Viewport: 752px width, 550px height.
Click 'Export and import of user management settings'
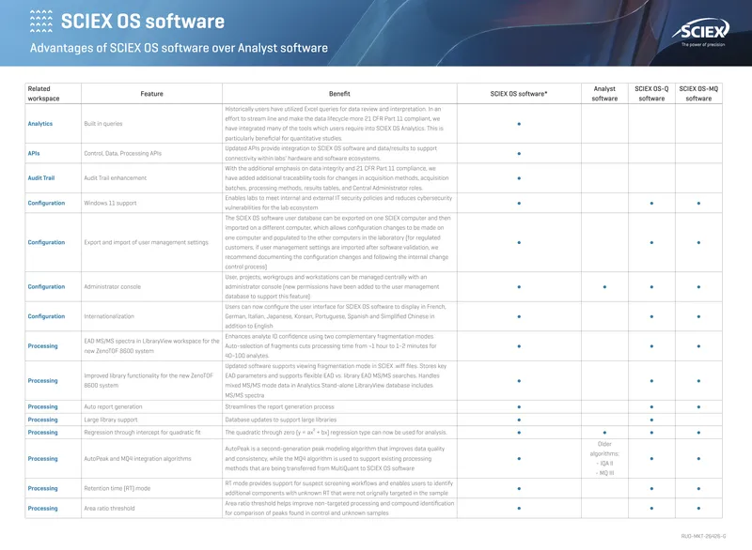147,243
